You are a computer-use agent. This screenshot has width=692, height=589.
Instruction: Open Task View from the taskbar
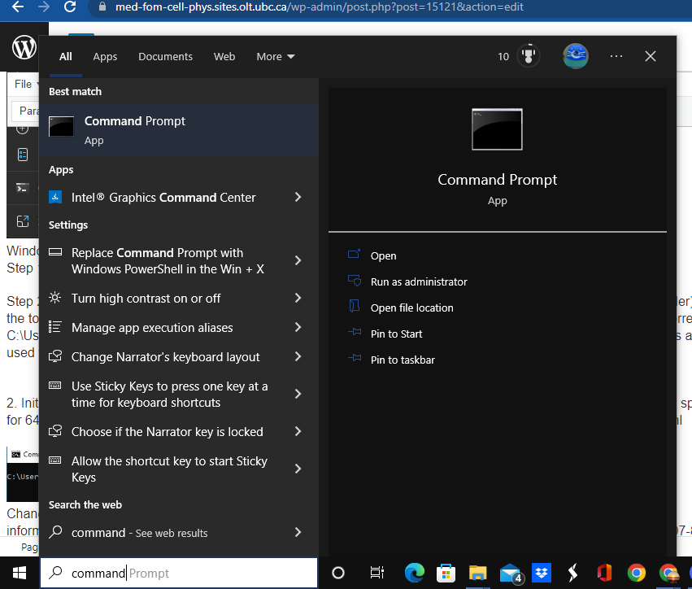[x=376, y=573]
